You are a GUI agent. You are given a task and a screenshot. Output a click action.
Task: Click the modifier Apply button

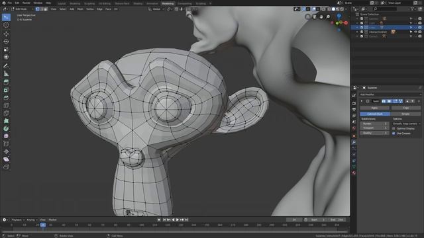374,108
